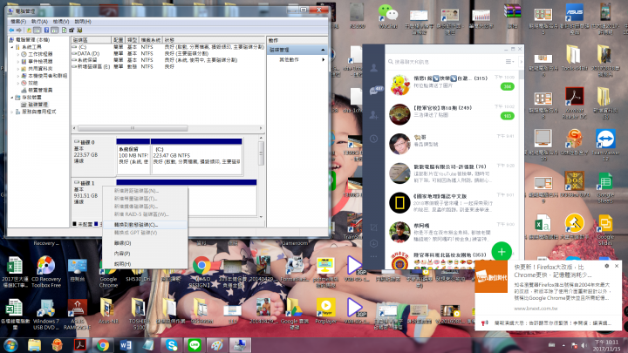Choose 轉換到動態磁碟(C)... in context menu
This screenshot has height=353, width=628.
tap(145, 225)
